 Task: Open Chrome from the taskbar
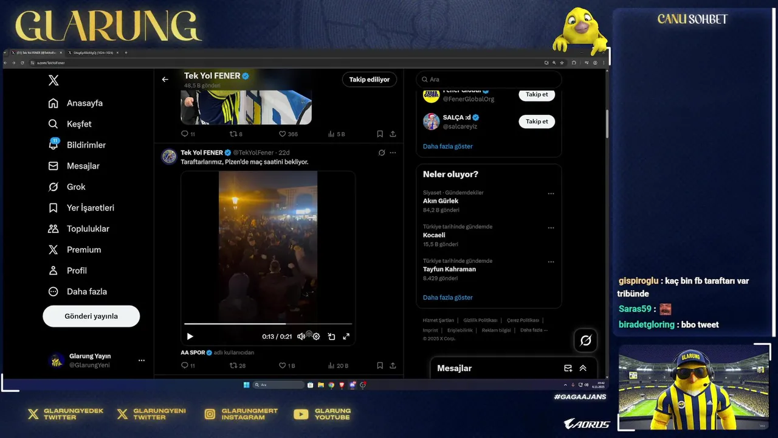point(331,385)
